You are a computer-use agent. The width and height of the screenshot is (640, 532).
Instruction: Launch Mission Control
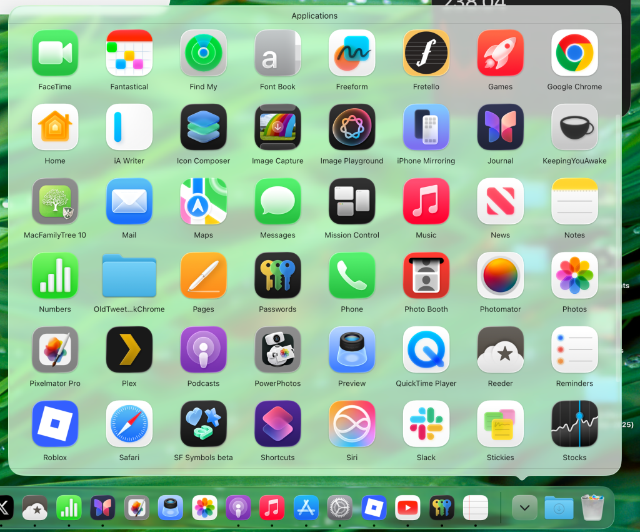[352, 201]
